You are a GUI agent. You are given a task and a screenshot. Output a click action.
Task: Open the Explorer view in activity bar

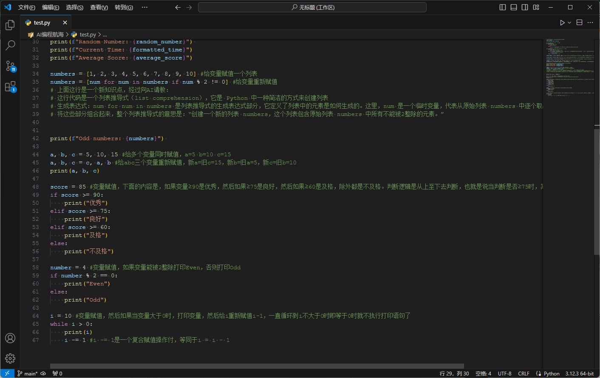[x=10, y=25]
